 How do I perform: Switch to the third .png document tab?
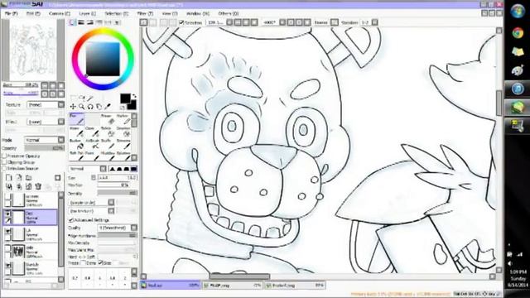coord(295,286)
